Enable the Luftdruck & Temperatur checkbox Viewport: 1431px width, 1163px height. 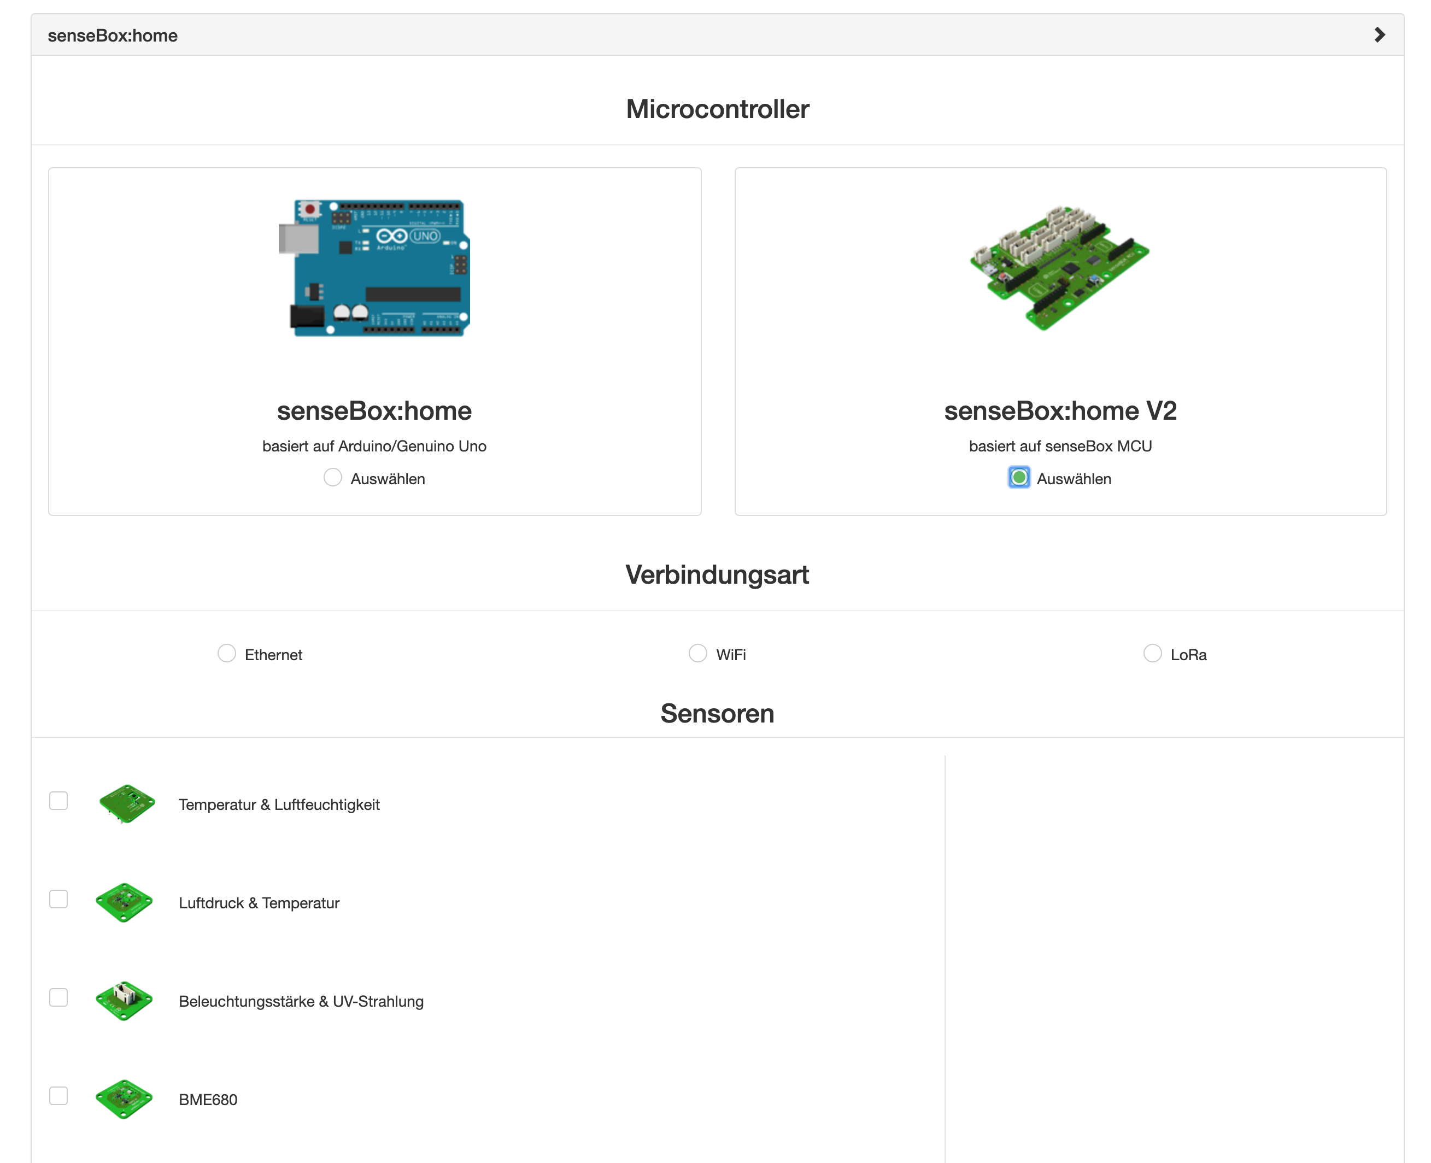59,899
